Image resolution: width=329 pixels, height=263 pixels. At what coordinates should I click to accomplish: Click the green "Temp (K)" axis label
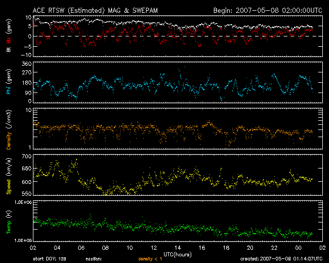[9, 222]
